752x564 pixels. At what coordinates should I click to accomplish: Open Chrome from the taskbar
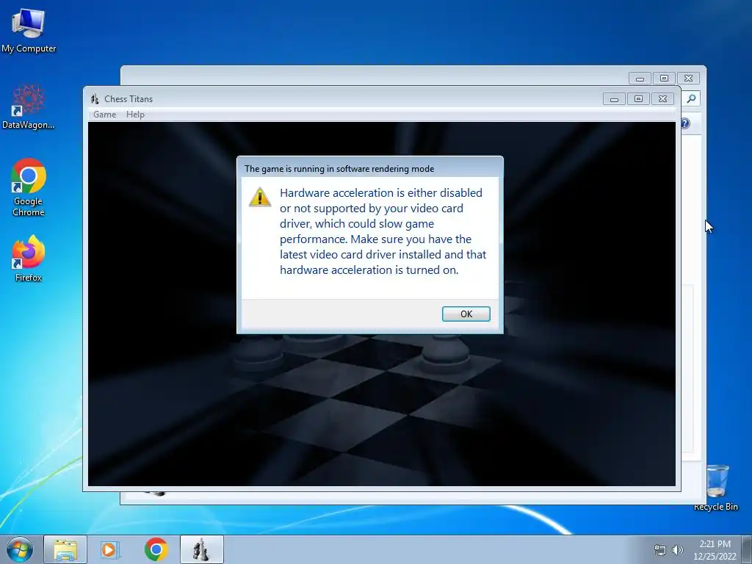tap(156, 549)
